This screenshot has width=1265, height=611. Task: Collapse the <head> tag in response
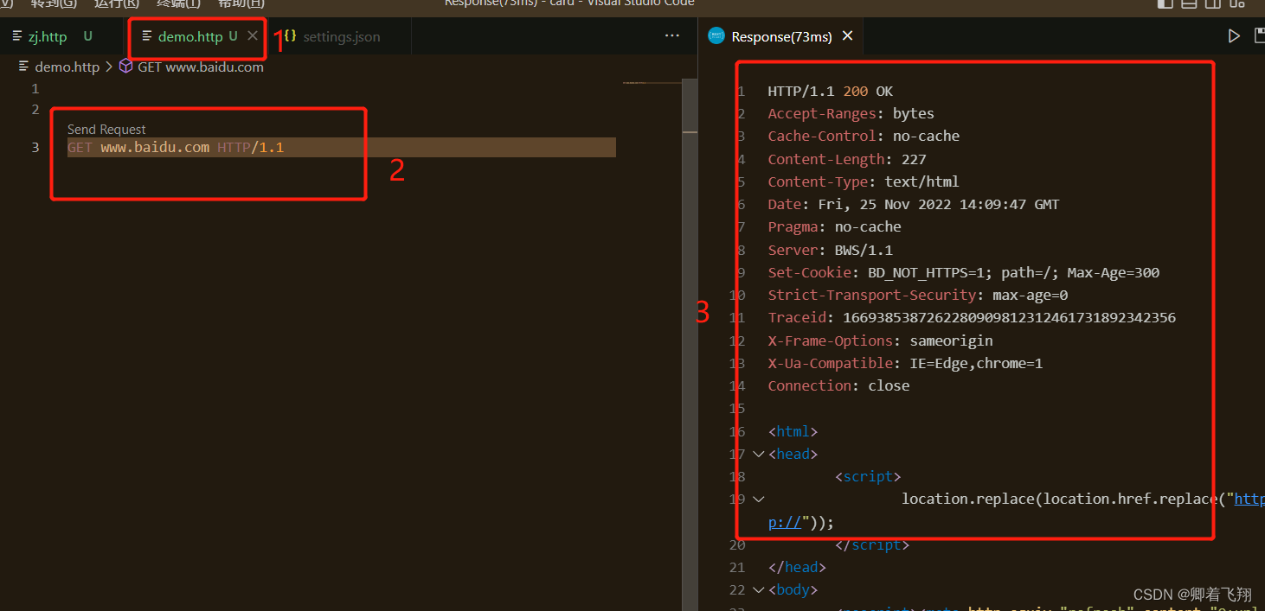pos(759,454)
